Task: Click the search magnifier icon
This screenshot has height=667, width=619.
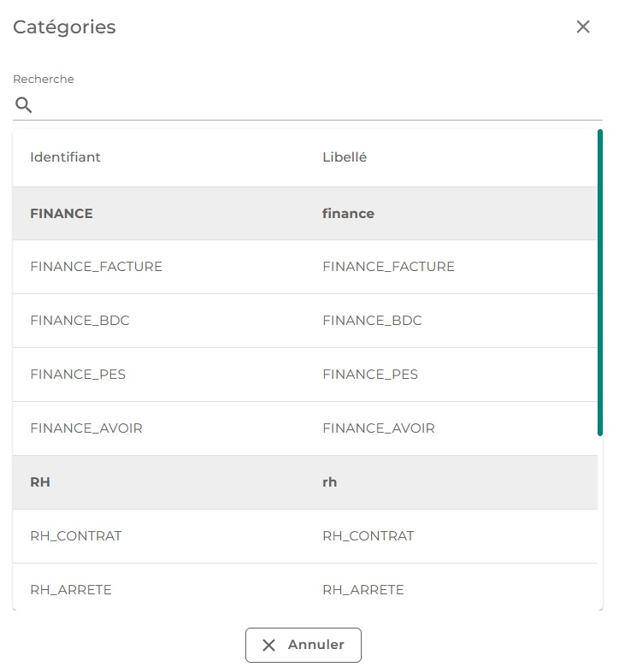Action: click(x=24, y=105)
